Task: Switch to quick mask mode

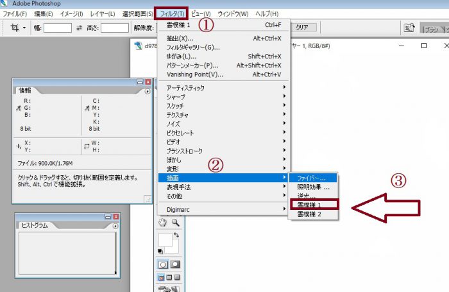Action: pos(175,264)
